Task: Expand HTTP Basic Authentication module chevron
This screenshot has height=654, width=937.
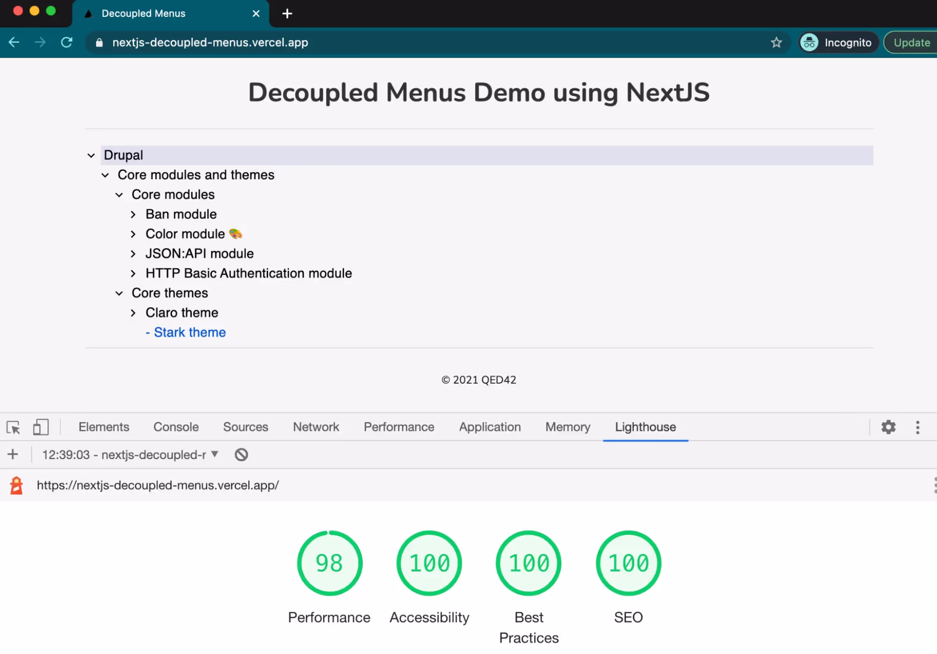Action: pos(133,274)
